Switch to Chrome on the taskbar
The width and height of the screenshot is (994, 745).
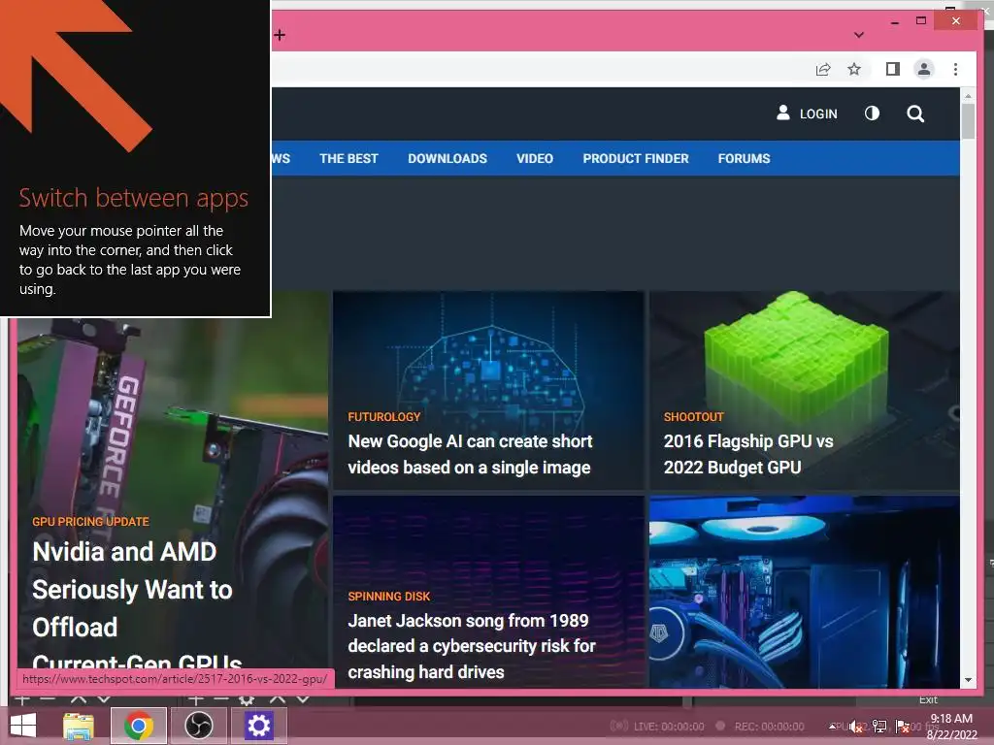click(139, 726)
